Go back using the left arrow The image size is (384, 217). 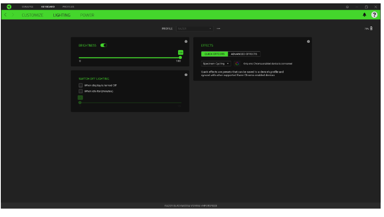(5, 15)
